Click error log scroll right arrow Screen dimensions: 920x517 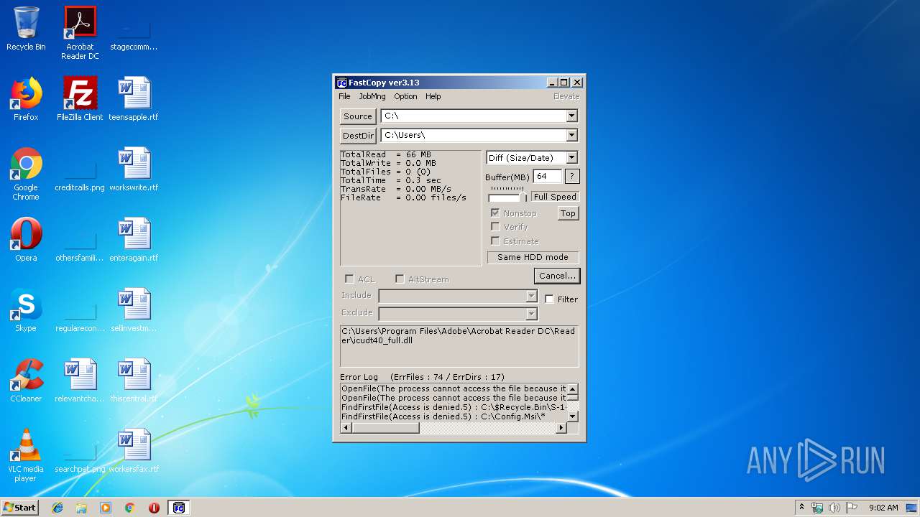[561, 428]
